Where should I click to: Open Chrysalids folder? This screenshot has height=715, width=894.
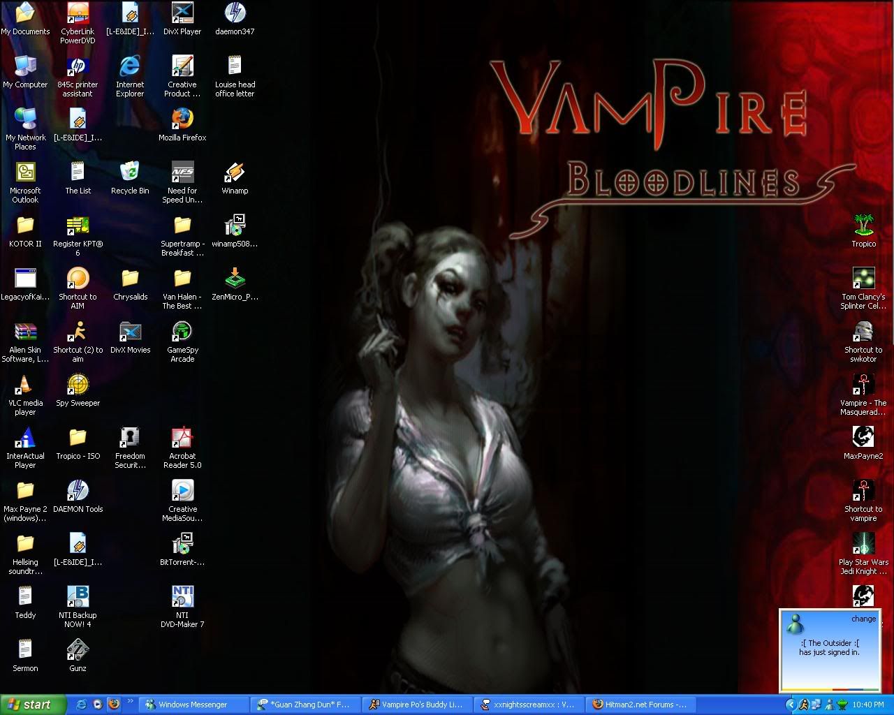tap(130, 283)
